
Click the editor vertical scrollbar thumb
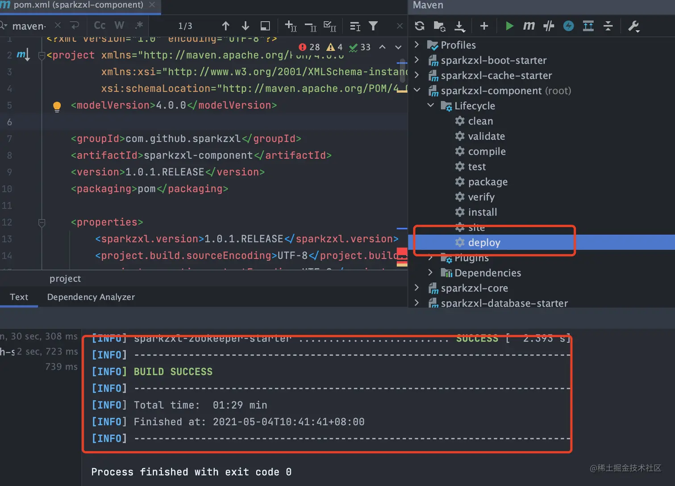pos(402,71)
